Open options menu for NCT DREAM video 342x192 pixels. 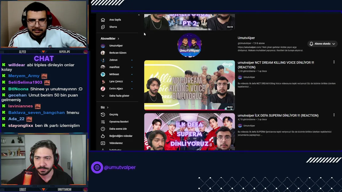coord(334,62)
